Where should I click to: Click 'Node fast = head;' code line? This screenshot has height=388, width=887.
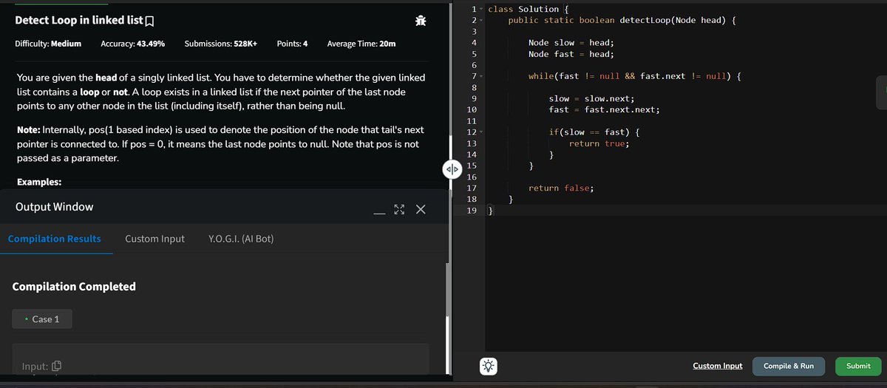pyautogui.click(x=571, y=54)
